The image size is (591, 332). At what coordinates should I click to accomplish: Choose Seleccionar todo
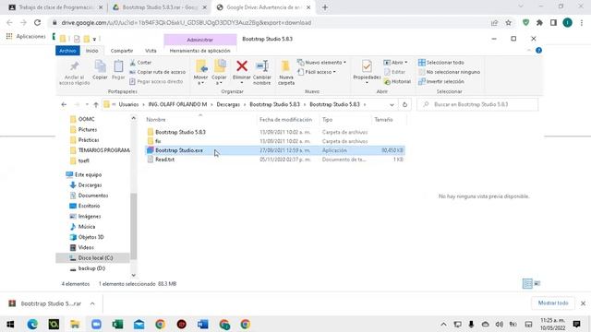[x=441, y=63]
